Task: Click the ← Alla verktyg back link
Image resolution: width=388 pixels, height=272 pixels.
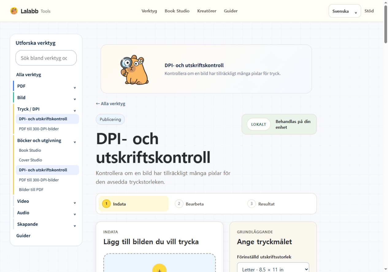Action: 110,104
